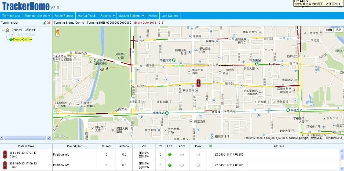Viewport: 344px width, 171px height.
Task: Click the car icon in the 17:04:47 row
Action: pos(5,154)
